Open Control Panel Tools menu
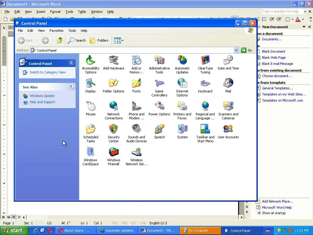The height and width of the screenshot is (235, 313). 72,31
